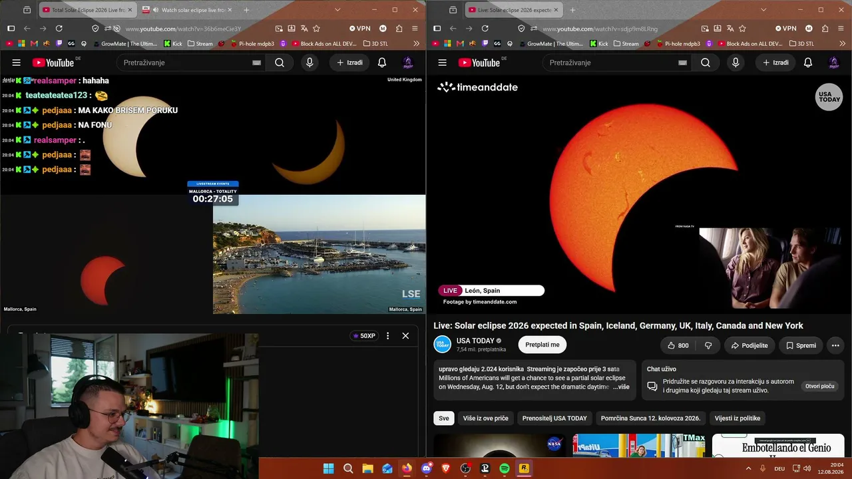The width and height of the screenshot is (852, 479).
Task: Open left browser application menu
Action: [415, 29]
